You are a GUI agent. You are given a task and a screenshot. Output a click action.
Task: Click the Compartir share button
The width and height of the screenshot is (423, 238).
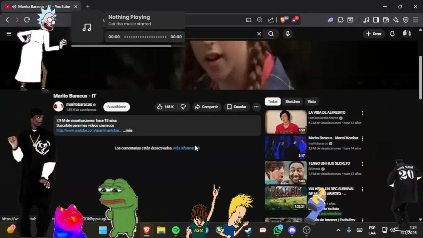click(x=206, y=107)
